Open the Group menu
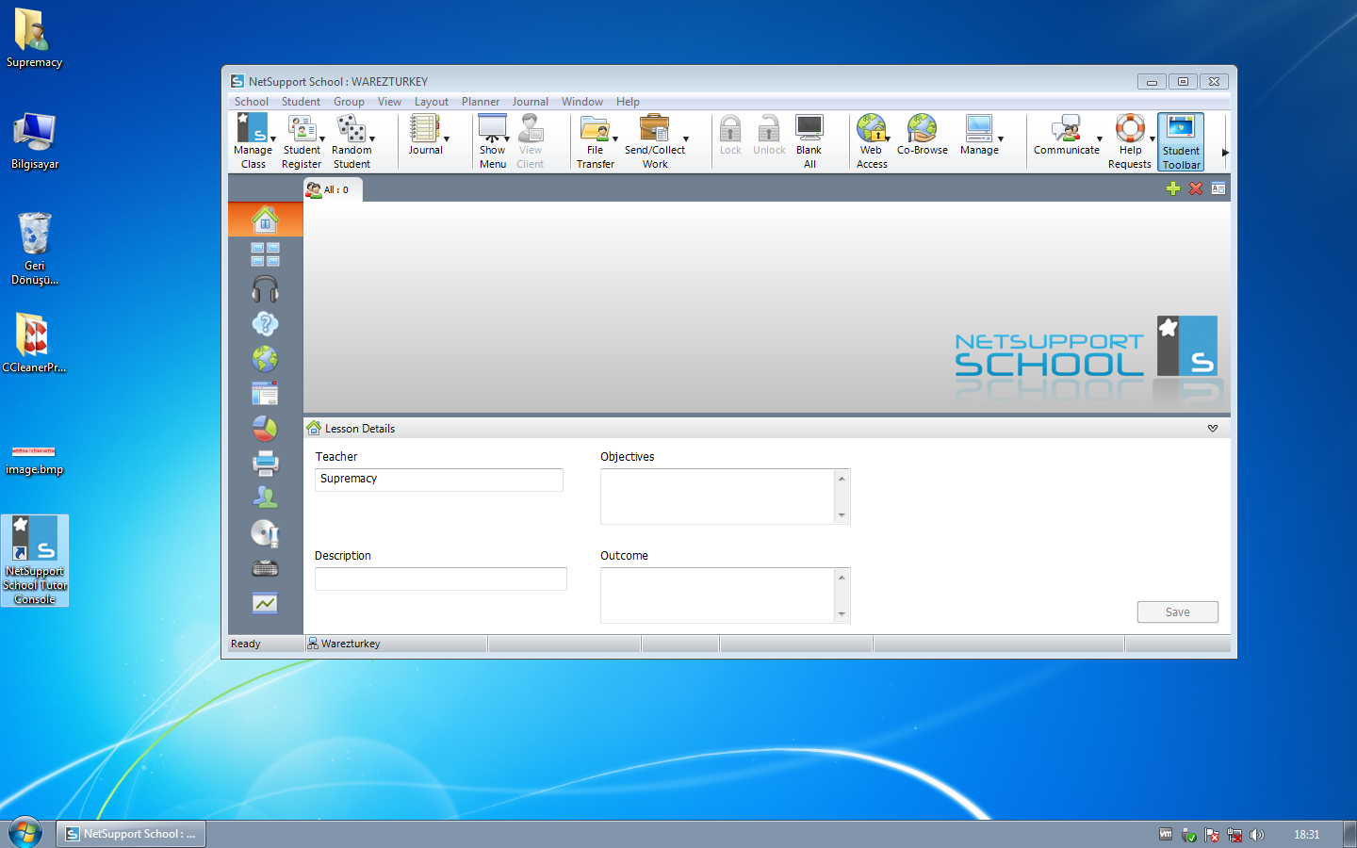 coord(349,102)
